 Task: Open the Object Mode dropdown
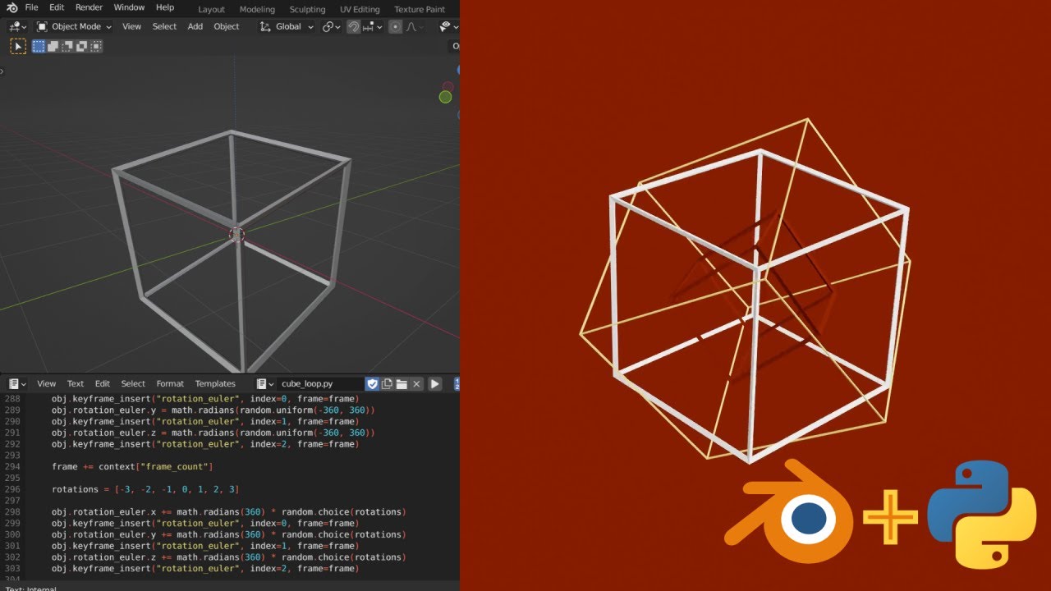72,26
